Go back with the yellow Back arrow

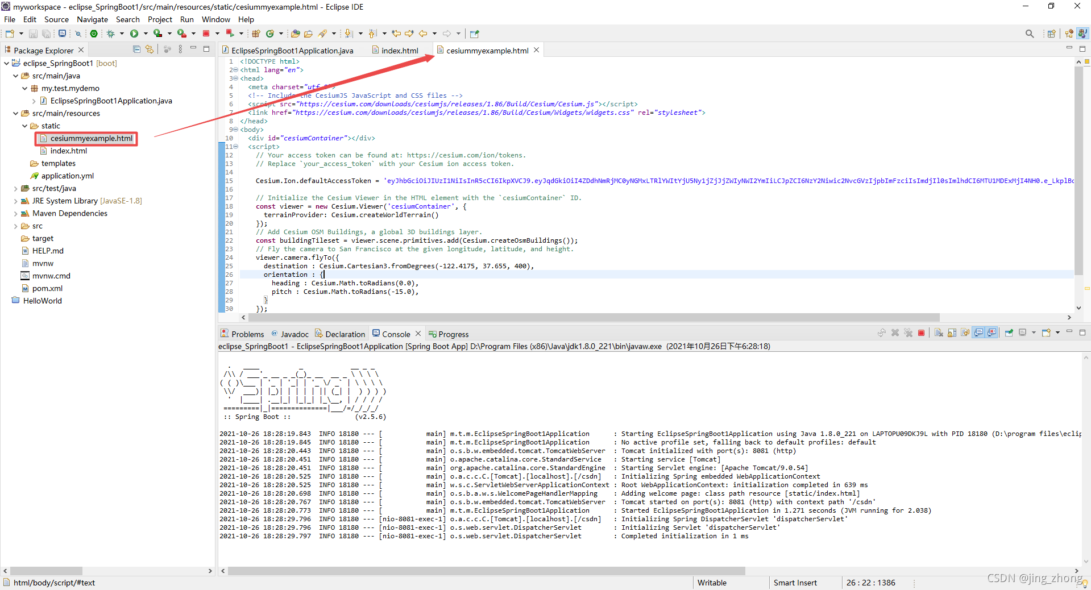coord(423,34)
